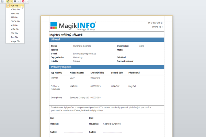Choose Image File from export menu
Image resolution: width=206 pixels, height=137 pixels.
click(x=15, y=41)
